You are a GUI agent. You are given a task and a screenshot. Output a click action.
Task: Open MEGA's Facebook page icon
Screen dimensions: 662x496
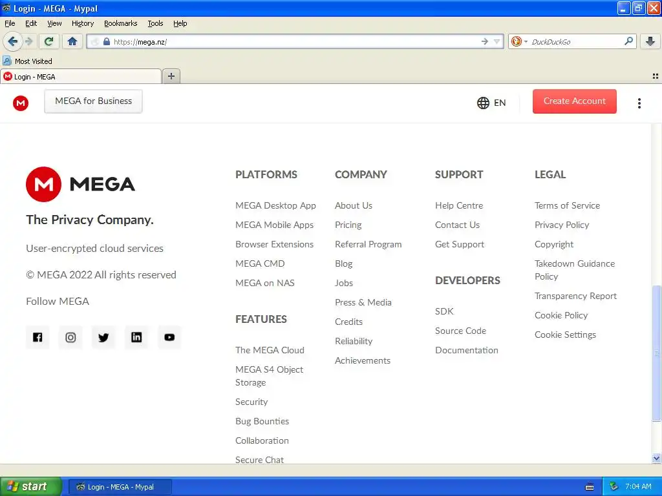tap(37, 337)
